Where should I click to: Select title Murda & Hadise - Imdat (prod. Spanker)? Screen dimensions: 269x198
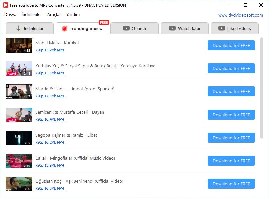click(75, 89)
